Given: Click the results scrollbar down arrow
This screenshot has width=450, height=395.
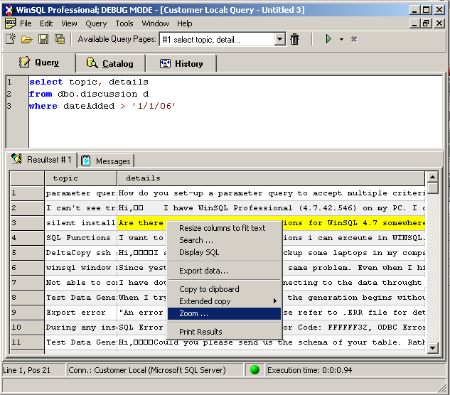Looking at the screenshot, I should (432, 348).
